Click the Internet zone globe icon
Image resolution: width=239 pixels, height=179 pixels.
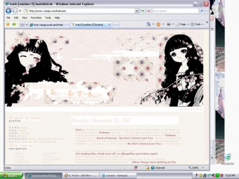click(152, 168)
